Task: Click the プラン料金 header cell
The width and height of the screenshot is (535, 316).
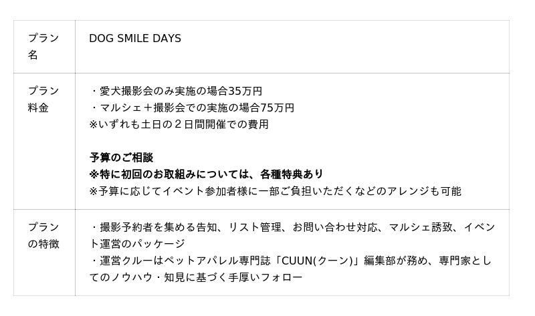Action: click(x=43, y=99)
